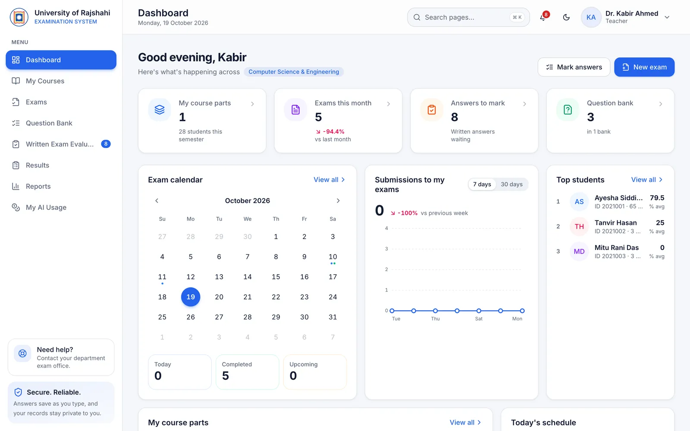Click the MD student avatar
The height and width of the screenshot is (431, 690).
tap(579, 252)
